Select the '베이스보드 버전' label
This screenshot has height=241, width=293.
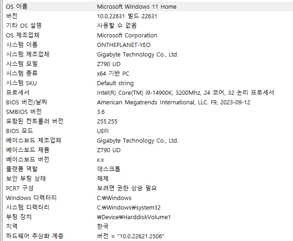point(28,159)
